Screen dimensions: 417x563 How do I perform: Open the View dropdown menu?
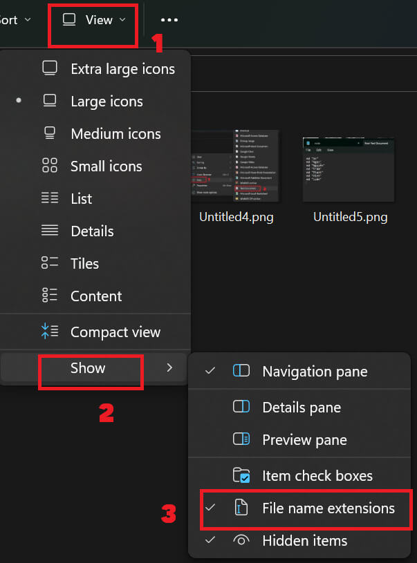[93, 20]
